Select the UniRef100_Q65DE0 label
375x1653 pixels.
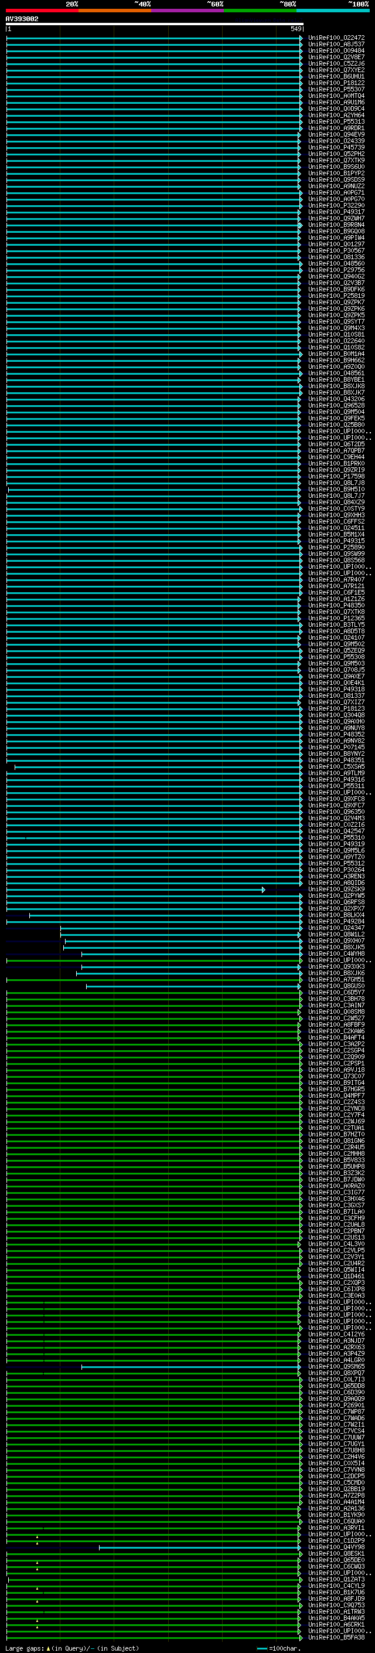point(336,1560)
